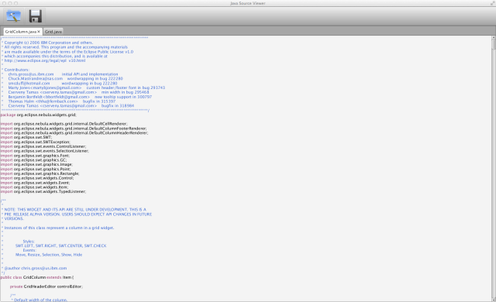
Task: Click the ControlListener import line
Action: [43, 146]
